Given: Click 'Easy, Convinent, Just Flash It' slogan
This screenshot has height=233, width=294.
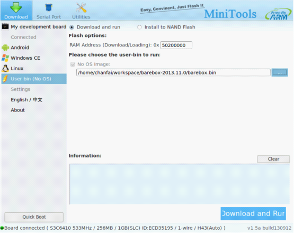Looking at the screenshot, I should [x=172, y=8].
